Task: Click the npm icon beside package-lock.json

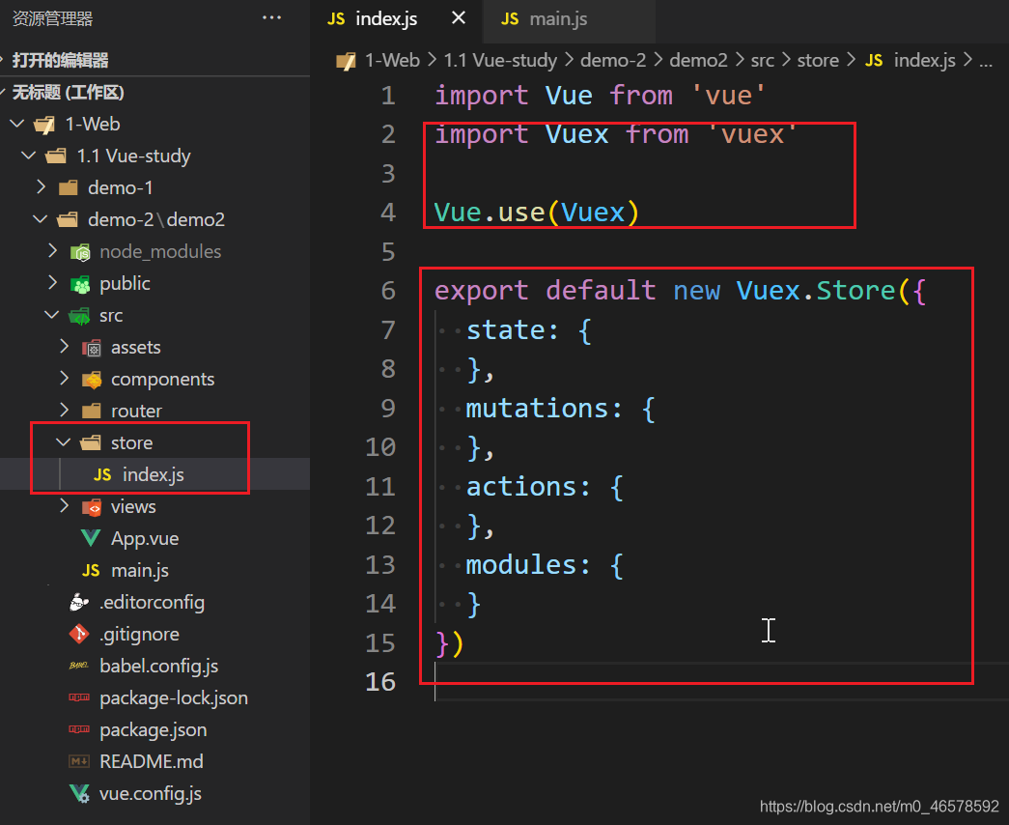Action: pos(79,697)
